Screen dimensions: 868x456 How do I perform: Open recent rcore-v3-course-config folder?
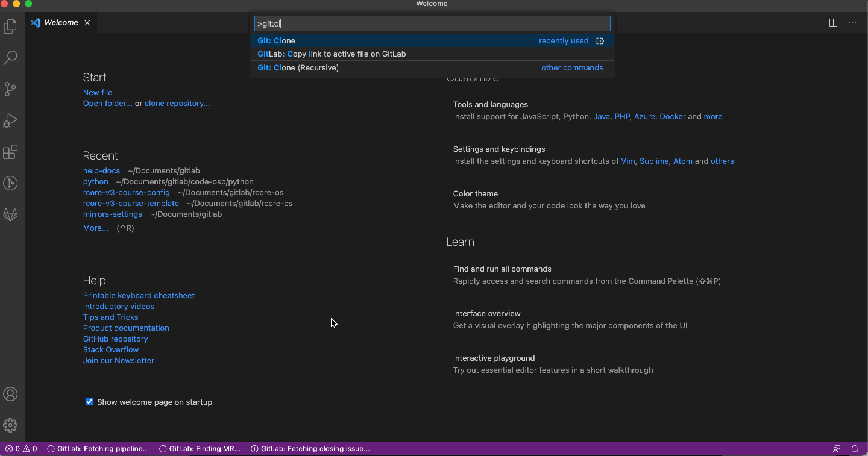(x=127, y=193)
